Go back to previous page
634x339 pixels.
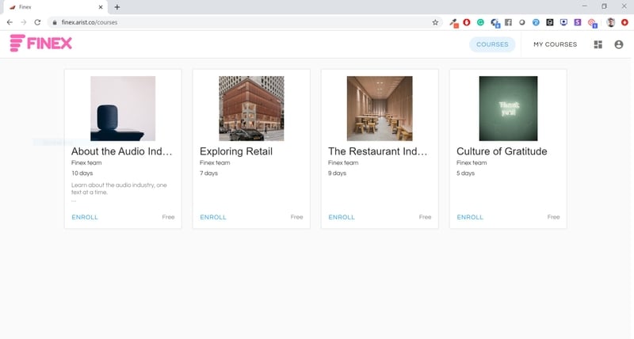point(9,22)
